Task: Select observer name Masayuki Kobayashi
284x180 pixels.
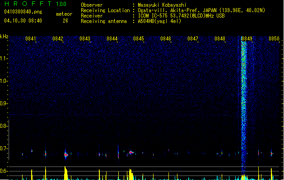Action: 162,5
